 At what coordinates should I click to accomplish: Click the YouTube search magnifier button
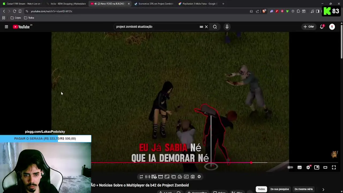215,27
